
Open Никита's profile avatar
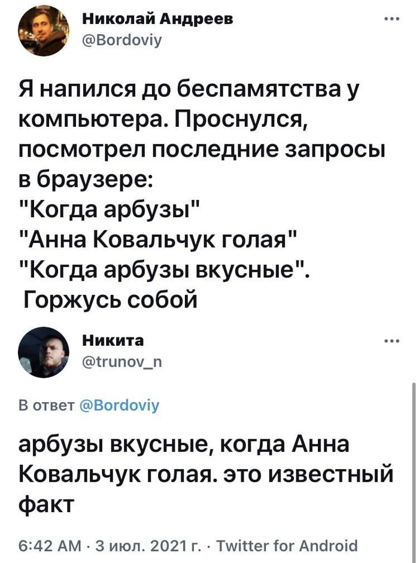pyautogui.click(x=45, y=353)
